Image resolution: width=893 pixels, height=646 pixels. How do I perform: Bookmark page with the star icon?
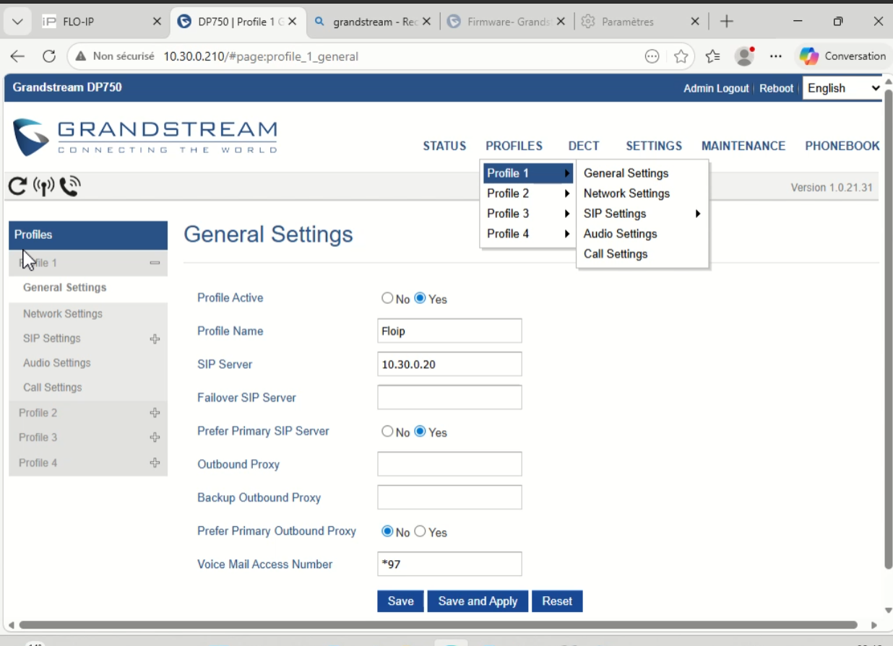coord(681,56)
